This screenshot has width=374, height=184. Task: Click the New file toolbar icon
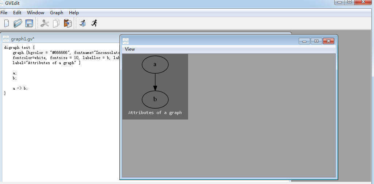click(x=7, y=23)
